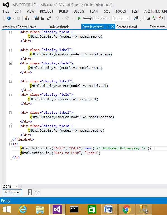Collapse display-label div containing model.sal
Screen dimensions: 167x215
(10, 81)
